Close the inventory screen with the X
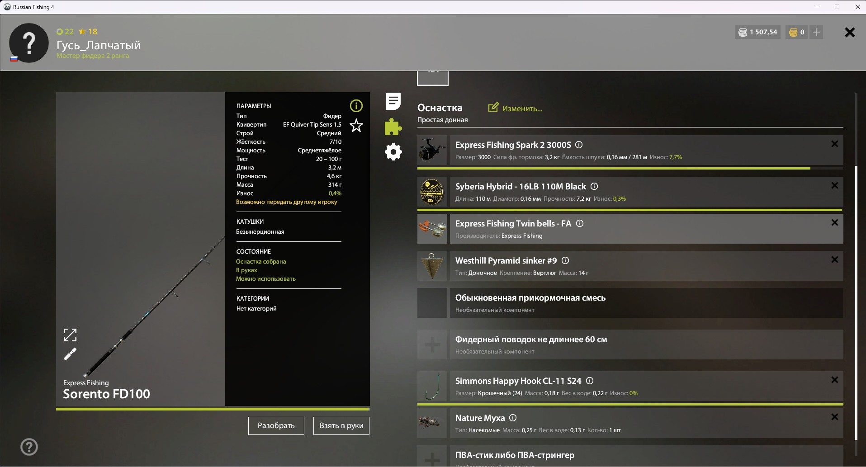Screen dimensions: 866x467 pos(850,32)
